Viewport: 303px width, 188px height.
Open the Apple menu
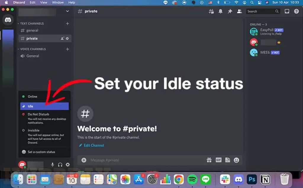(6, 2)
